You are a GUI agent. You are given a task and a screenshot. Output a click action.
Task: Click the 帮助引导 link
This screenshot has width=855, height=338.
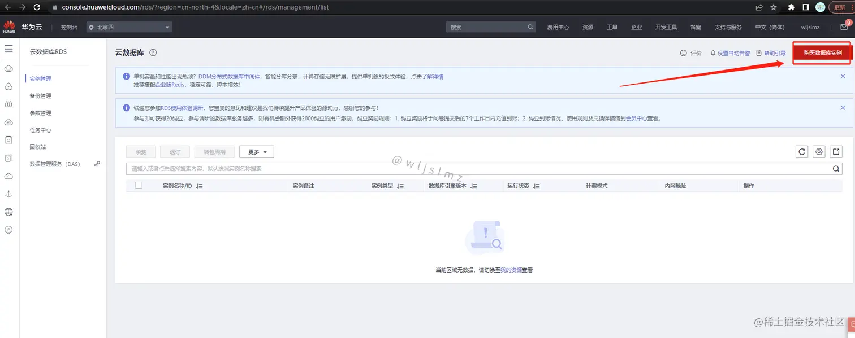[x=775, y=53]
